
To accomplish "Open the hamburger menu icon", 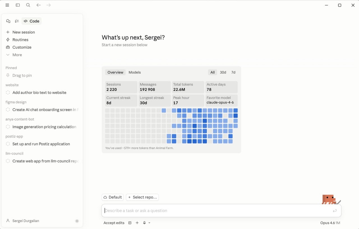I will coord(7,5).
